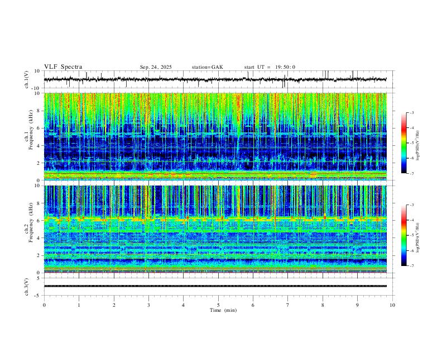Click the ch.1 spectrogram color scale bar
This screenshot has width=442, height=342.
point(403,143)
